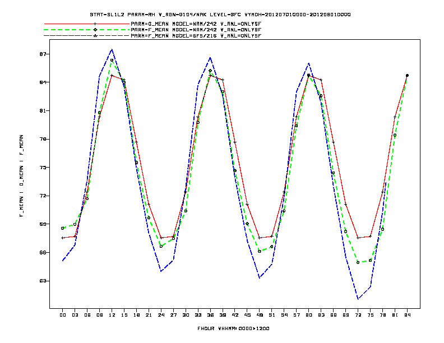Click the y-axis tick label 81

tap(43, 110)
